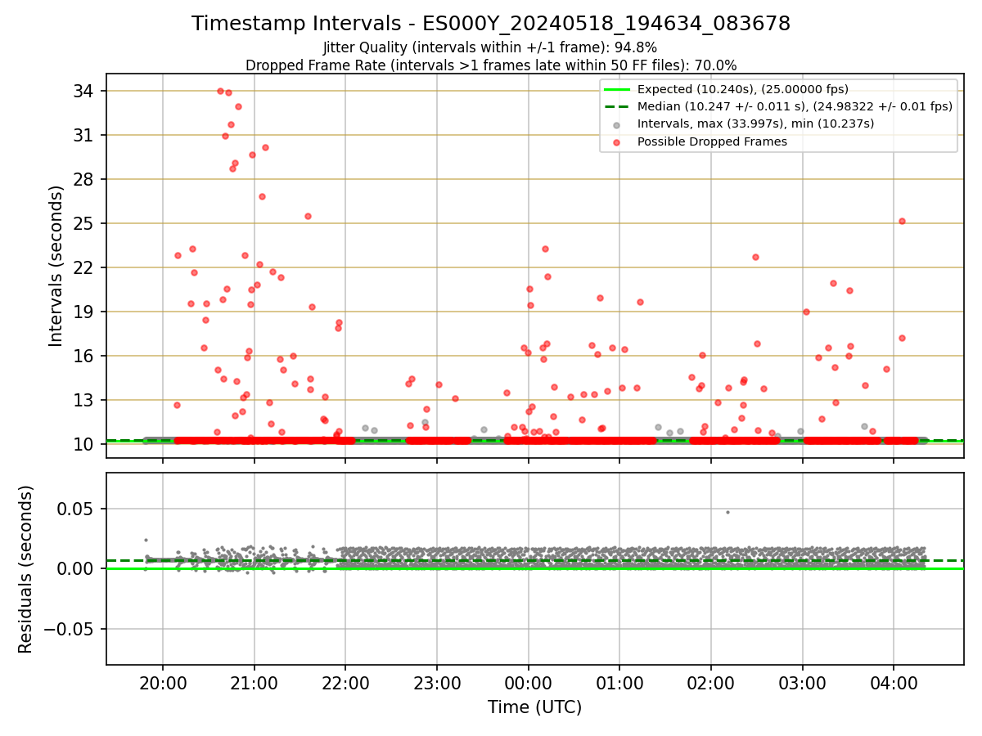
Task: Click the plot title 'Timestamp Intervals - ES000Y_20240518_194634_083678'
Action: tap(491, 24)
